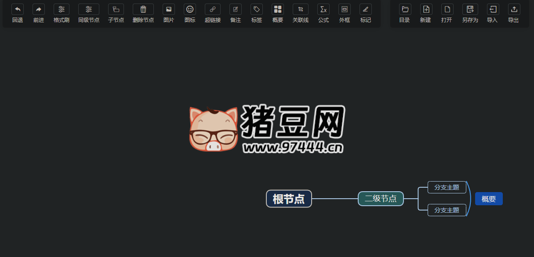Open the 图标 icon picker

[x=189, y=13]
